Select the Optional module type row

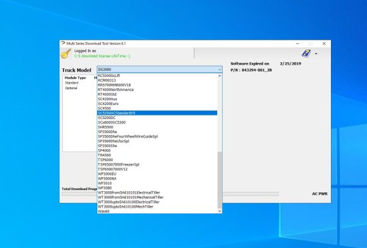(x=71, y=88)
